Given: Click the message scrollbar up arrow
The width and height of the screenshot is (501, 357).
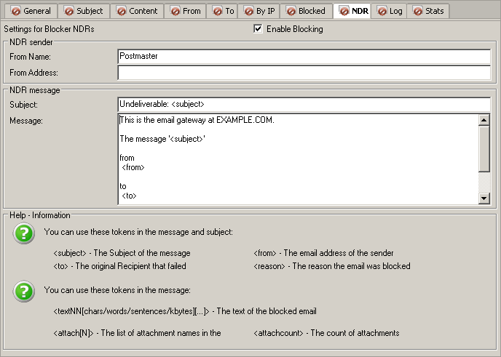Looking at the screenshot, I should 484,120.
